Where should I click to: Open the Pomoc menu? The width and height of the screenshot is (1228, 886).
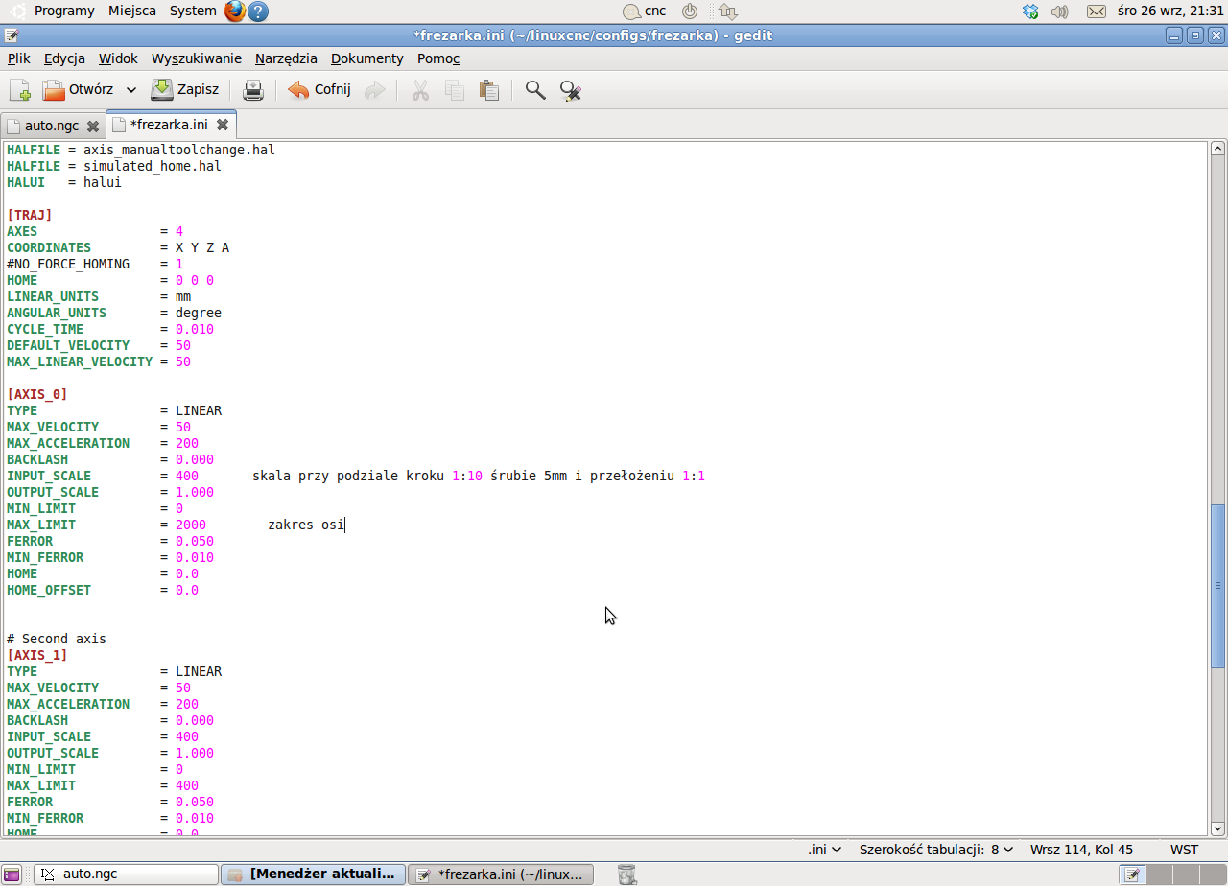pos(438,58)
